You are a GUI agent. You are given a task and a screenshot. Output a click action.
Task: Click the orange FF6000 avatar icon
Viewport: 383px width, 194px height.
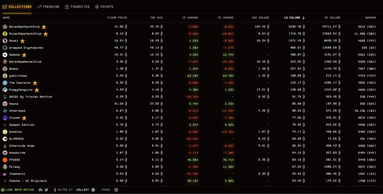[5, 160]
